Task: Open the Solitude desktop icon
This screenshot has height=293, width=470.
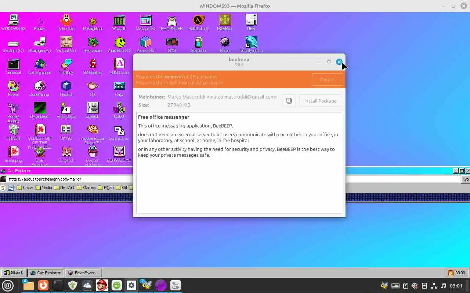Action: click(x=198, y=44)
